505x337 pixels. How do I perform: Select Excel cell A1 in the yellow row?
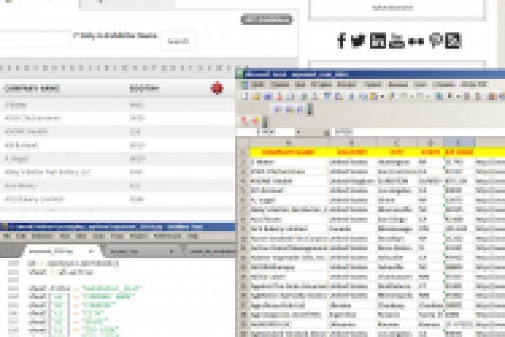(289, 152)
